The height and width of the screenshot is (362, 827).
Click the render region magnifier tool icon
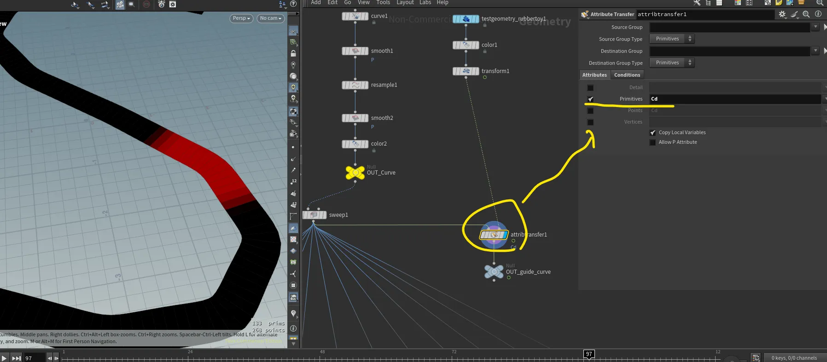coord(132,4)
